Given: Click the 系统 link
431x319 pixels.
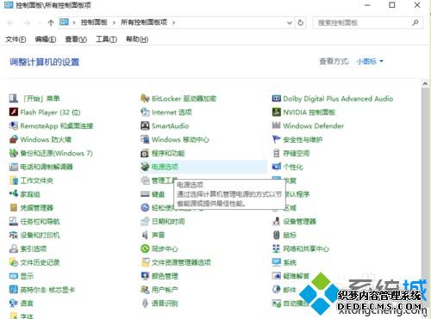Looking at the screenshot, I should pos(290,262).
